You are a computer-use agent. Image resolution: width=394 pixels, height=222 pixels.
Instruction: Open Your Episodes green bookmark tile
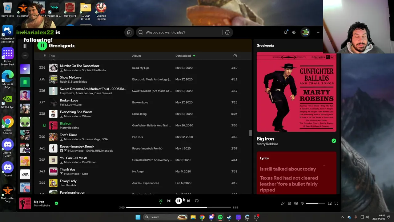pos(25,82)
